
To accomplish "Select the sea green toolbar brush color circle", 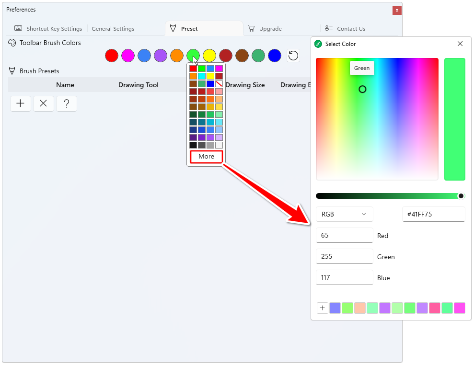I will [x=258, y=56].
